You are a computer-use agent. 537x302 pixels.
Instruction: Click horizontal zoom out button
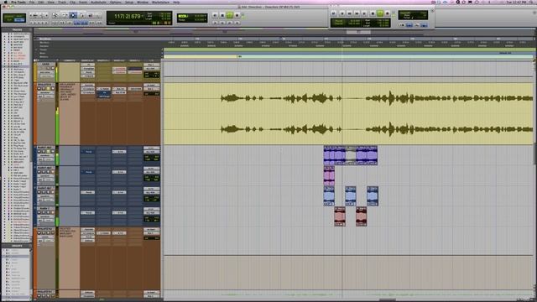click(x=31, y=15)
